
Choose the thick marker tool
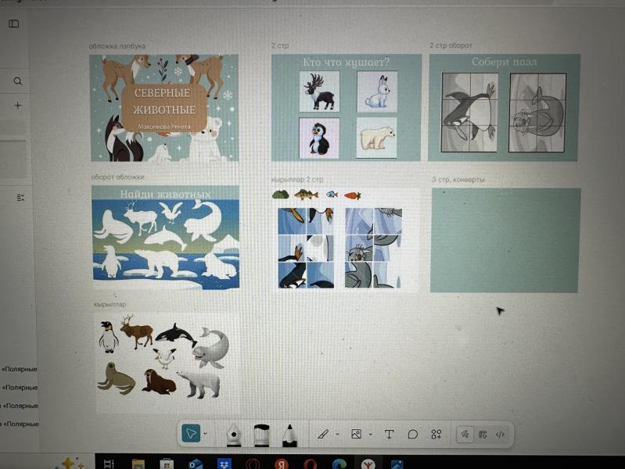point(261,435)
